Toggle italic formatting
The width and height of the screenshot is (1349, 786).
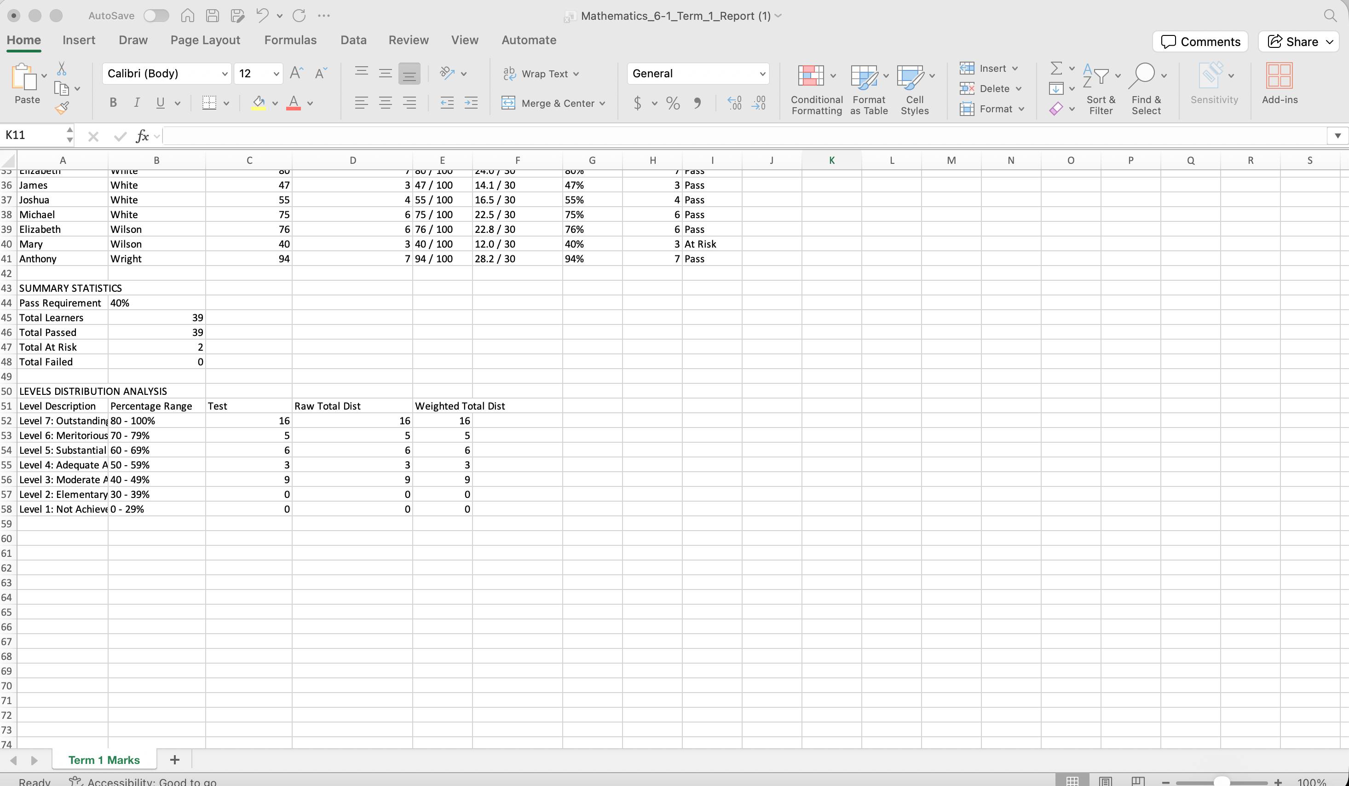tap(137, 102)
